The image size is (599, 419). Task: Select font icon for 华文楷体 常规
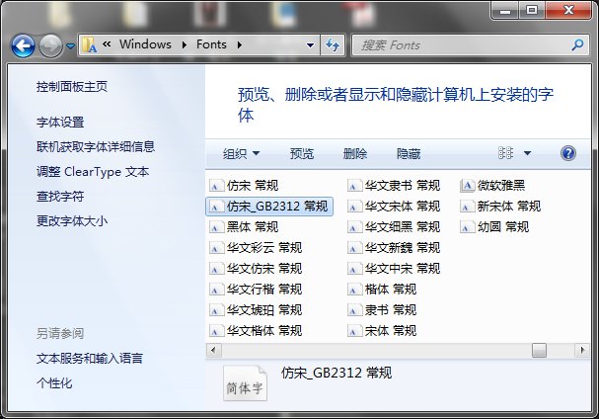click(216, 331)
